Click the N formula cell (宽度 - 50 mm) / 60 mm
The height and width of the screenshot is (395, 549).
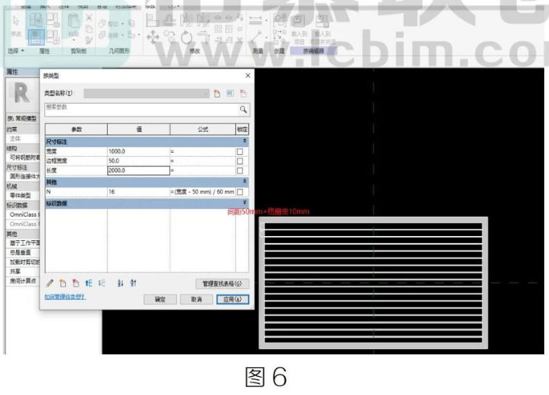tap(203, 192)
